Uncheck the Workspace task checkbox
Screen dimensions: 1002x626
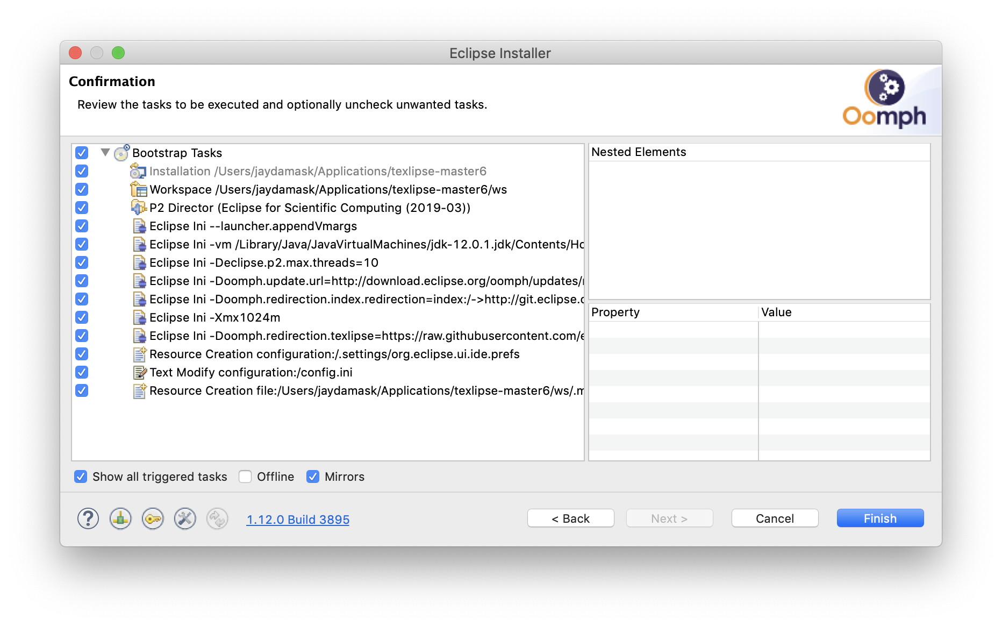click(82, 189)
